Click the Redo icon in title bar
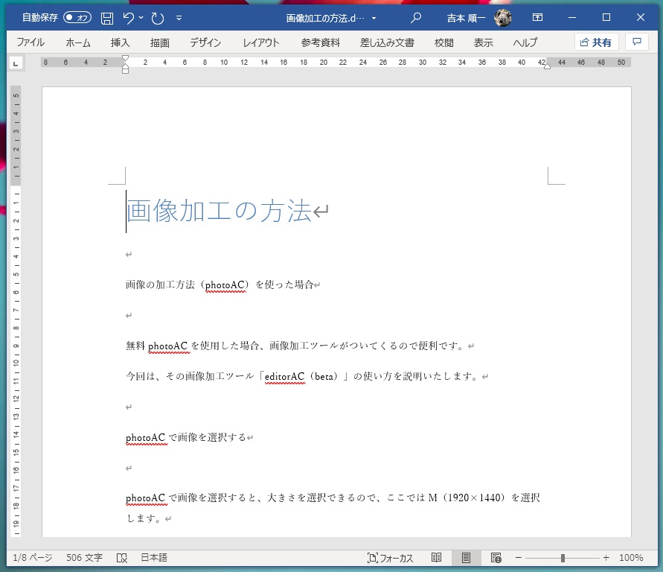The image size is (663, 572). pyautogui.click(x=157, y=17)
